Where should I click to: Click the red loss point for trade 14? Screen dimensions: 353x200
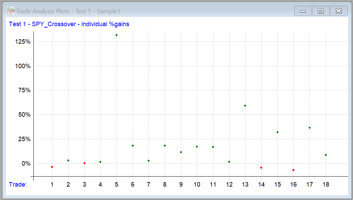point(261,168)
